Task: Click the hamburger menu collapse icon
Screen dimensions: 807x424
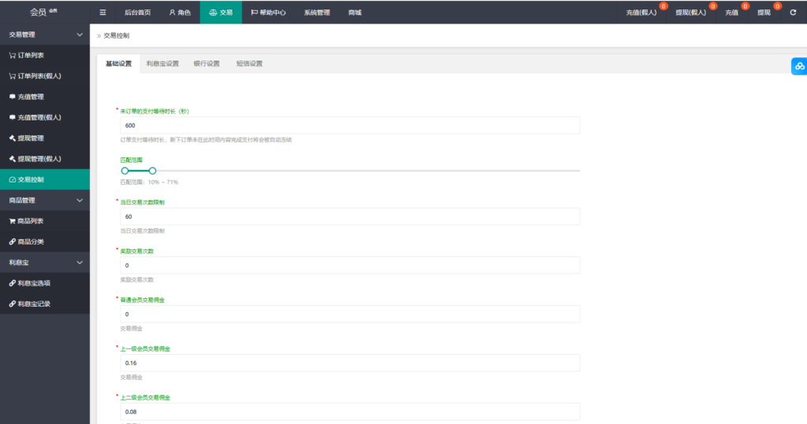Action: [103, 13]
